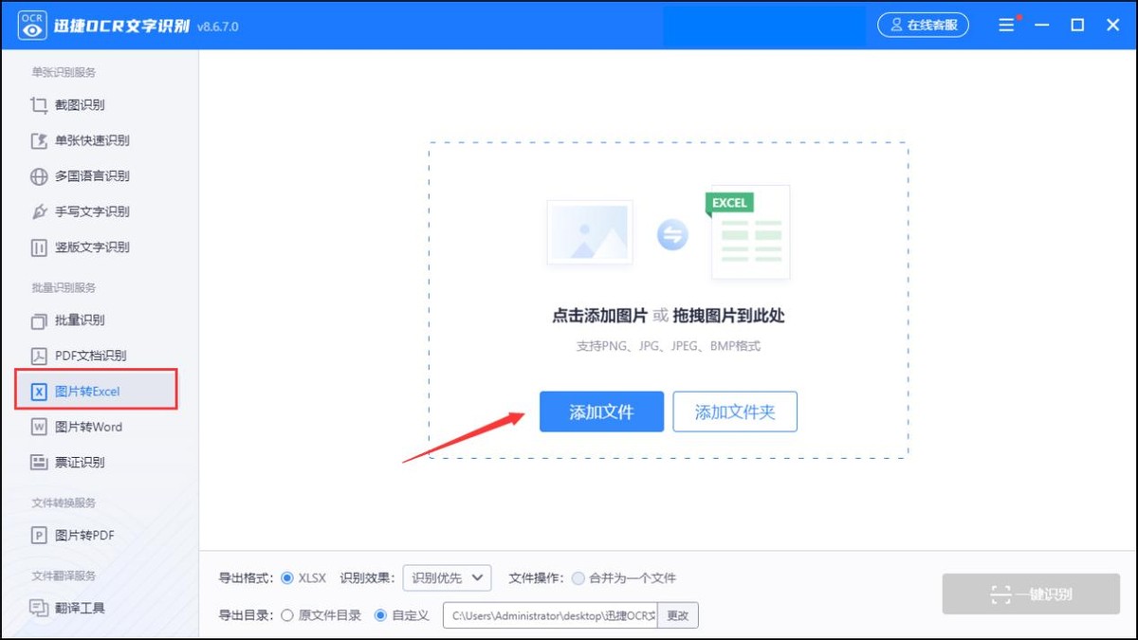Image resolution: width=1138 pixels, height=640 pixels.
Task: Open 图片转PDF in sidebar
Action: [x=84, y=536]
